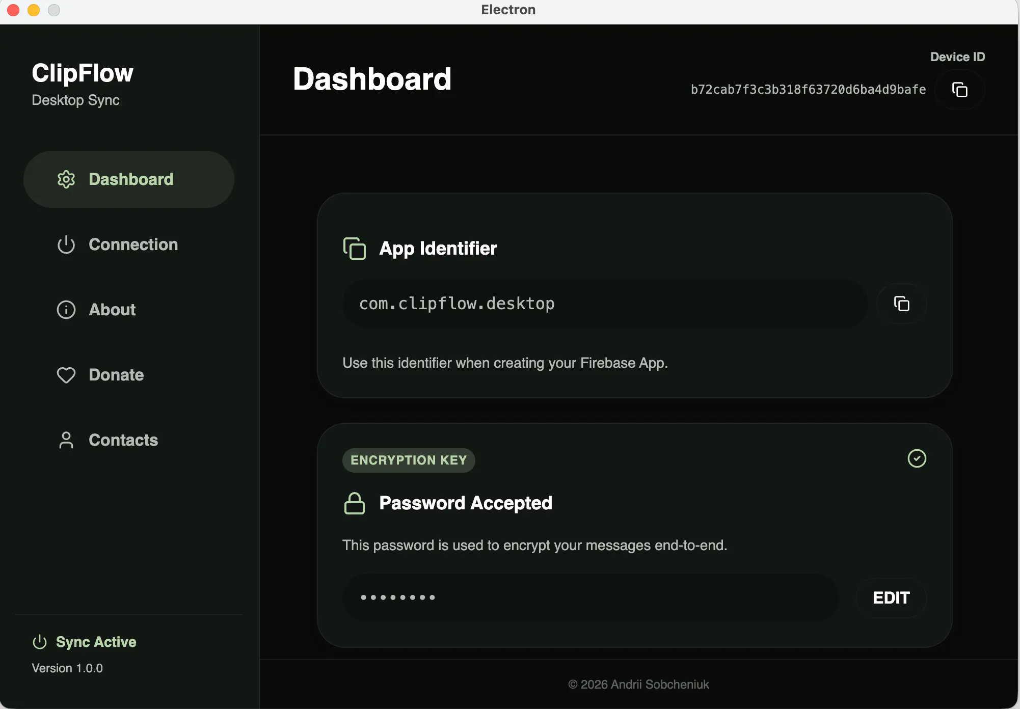Click the Sync Active power icon
This screenshot has height=709, width=1020.
pyautogui.click(x=40, y=642)
